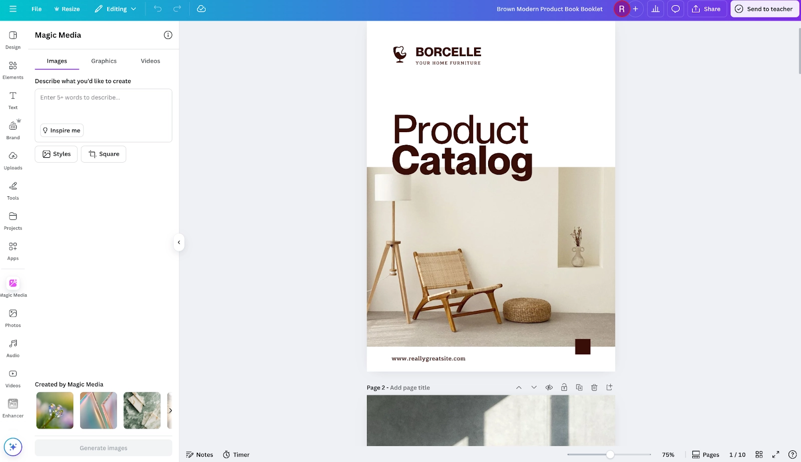Switch to the Graphics tab
Viewport: 801px width, 462px height.
point(103,61)
